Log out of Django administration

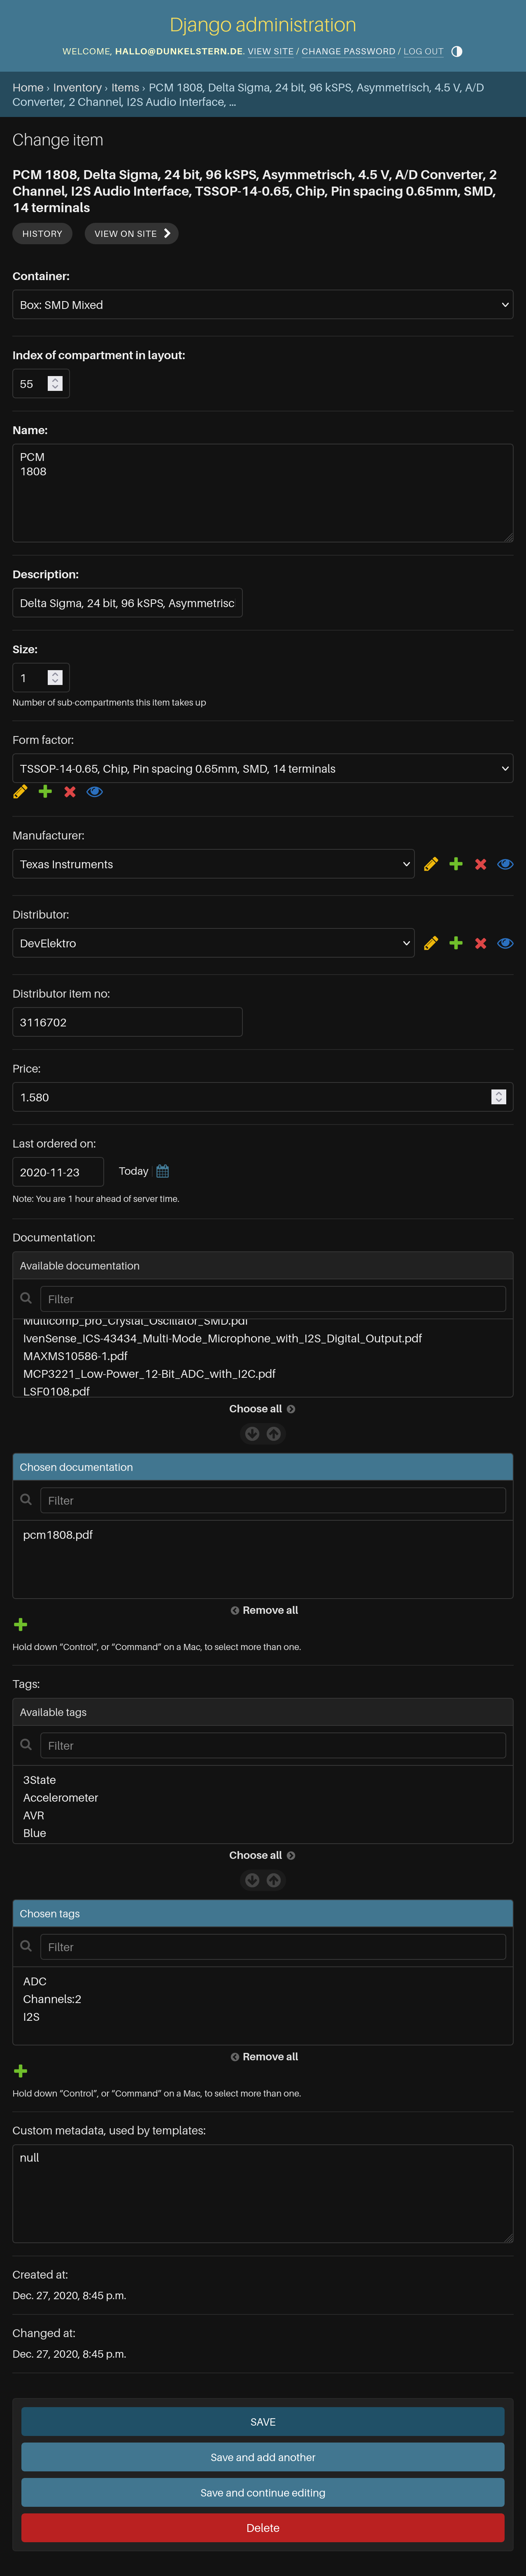point(423,51)
